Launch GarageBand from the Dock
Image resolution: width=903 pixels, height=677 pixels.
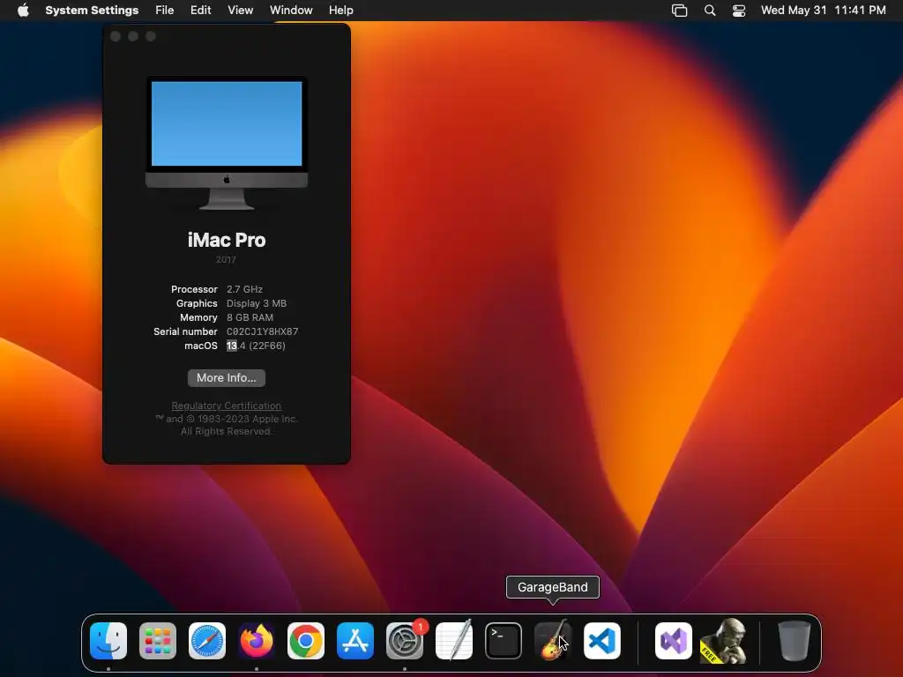point(553,641)
